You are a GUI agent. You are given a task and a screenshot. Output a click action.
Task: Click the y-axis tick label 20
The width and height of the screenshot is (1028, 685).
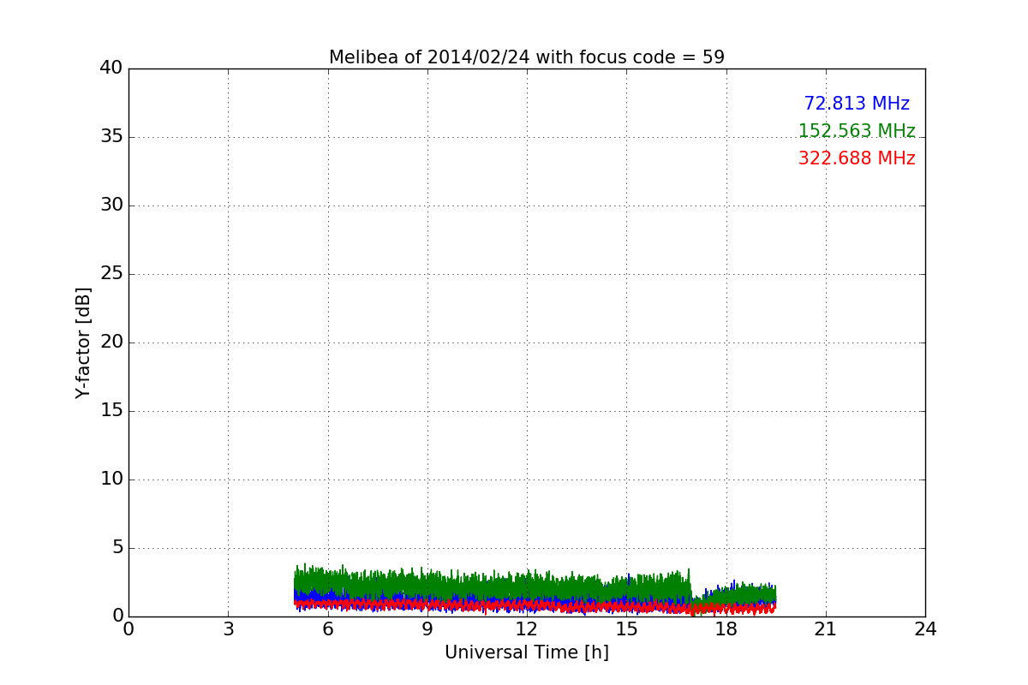(111, 342)
